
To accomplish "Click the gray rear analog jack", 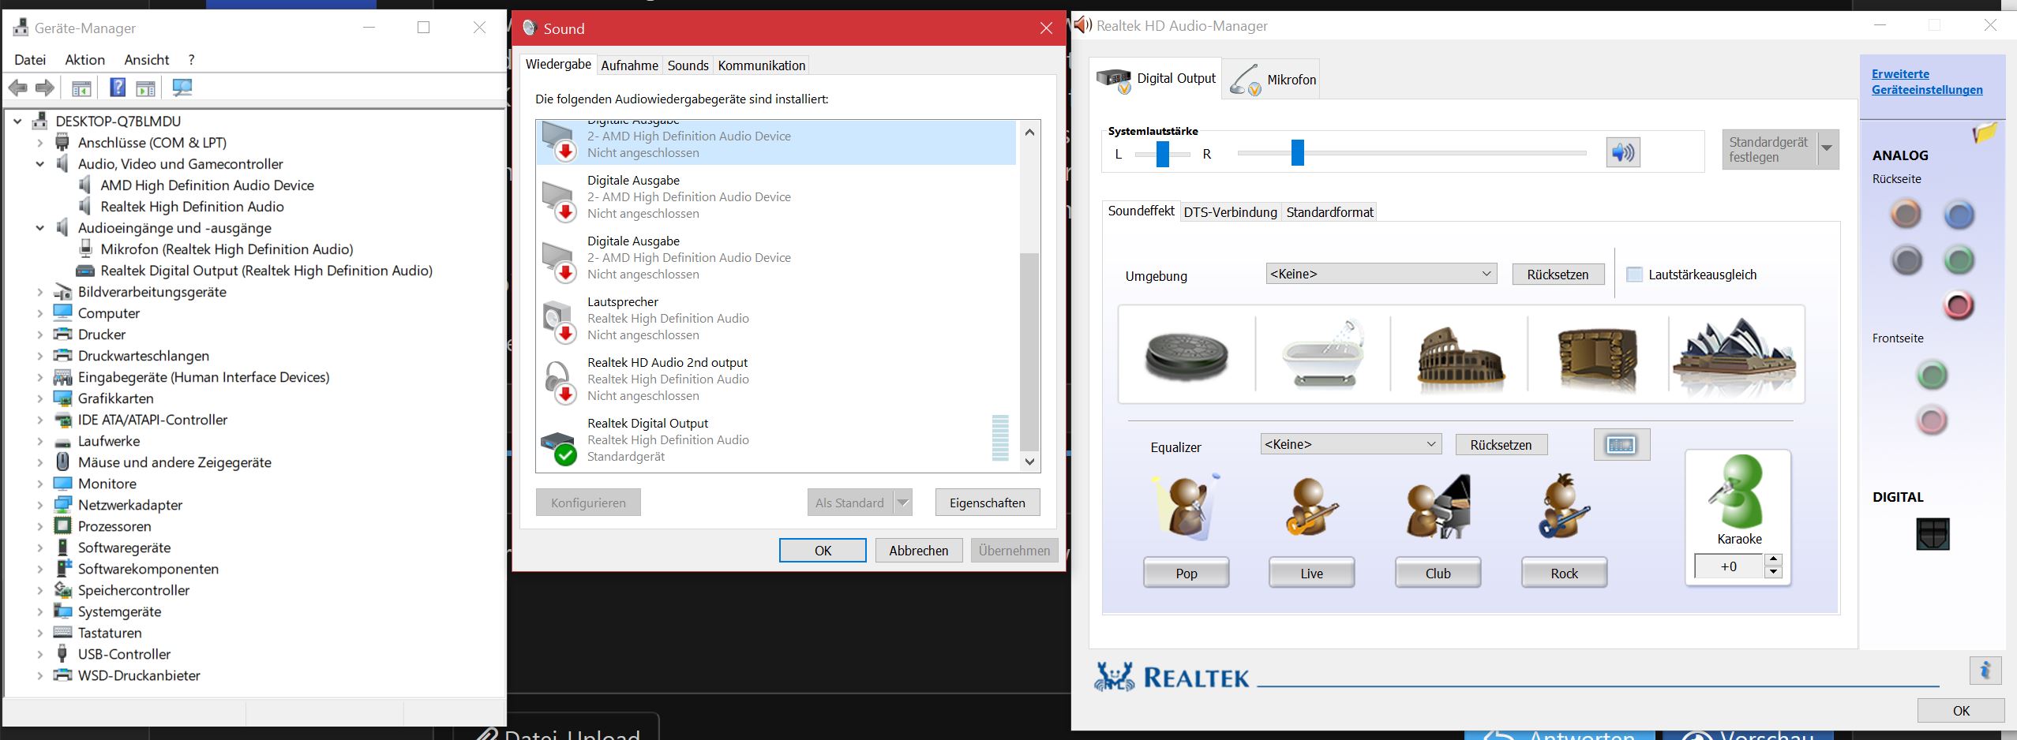I will point(1906,260).
